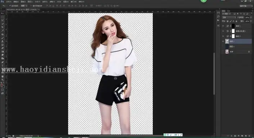Click the lock icon on Background layer

pos(249,52)
